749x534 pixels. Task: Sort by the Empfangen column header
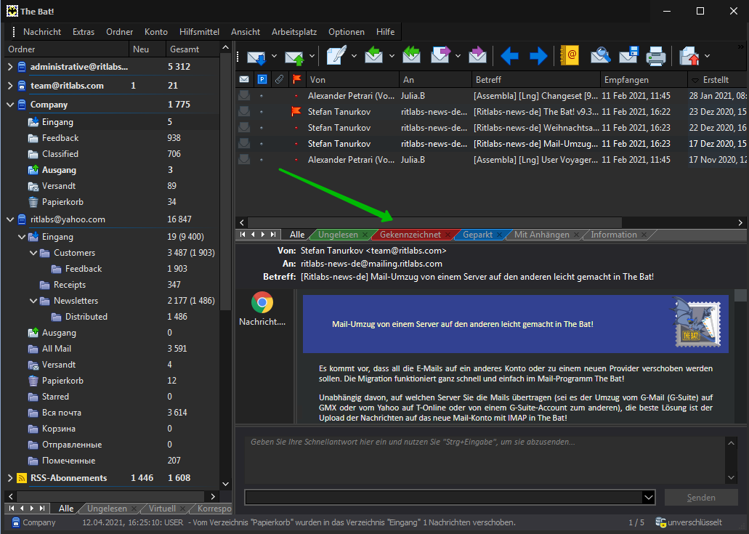click(x=644, y=80)
